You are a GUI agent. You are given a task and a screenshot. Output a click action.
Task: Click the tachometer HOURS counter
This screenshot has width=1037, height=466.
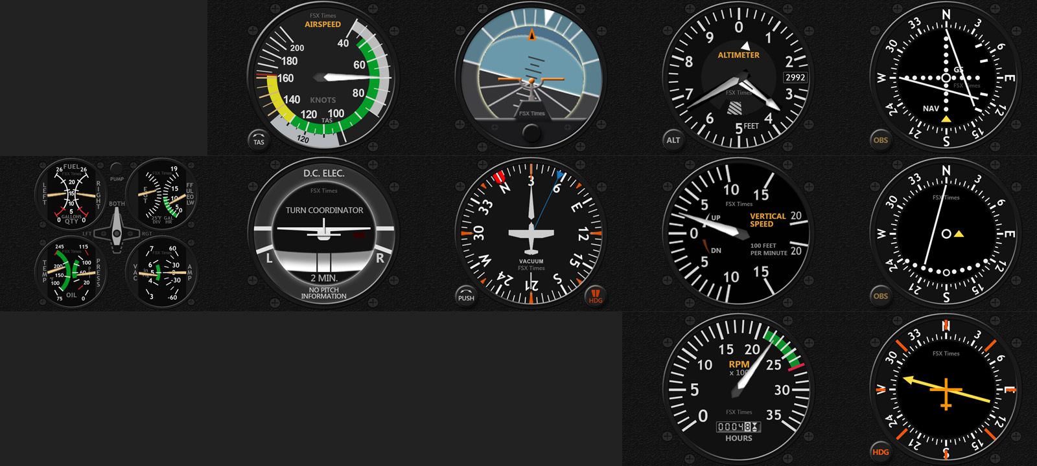(x=738, y=427)
